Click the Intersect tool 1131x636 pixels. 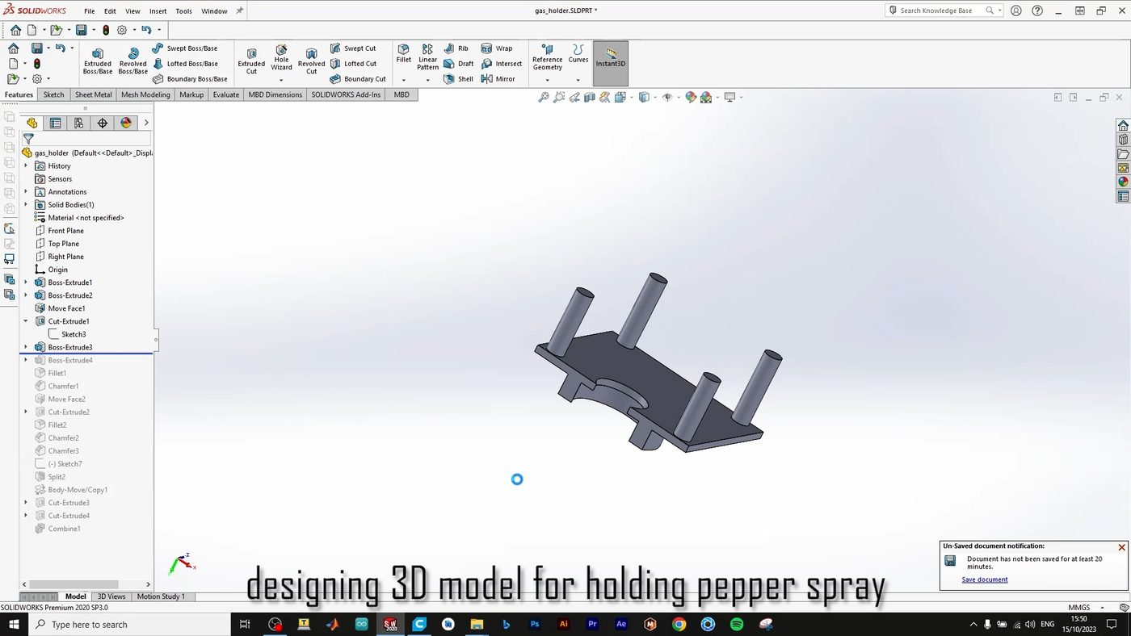click(502, 64)
